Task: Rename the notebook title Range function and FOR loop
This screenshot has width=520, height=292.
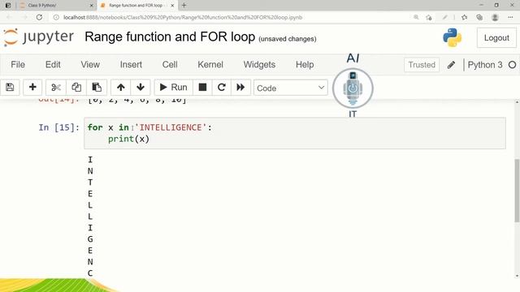Action: [x=170, y=36]
